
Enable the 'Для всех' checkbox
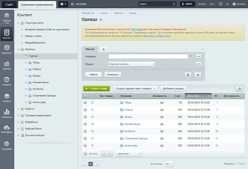[x=85, y=153]
